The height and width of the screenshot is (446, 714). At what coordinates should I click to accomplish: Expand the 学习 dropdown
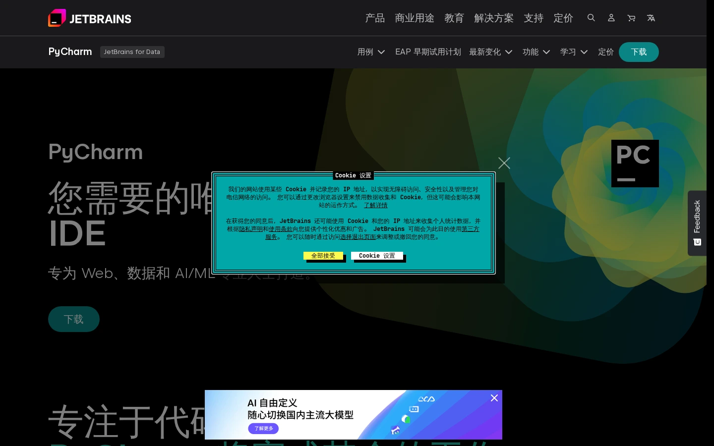574,52
